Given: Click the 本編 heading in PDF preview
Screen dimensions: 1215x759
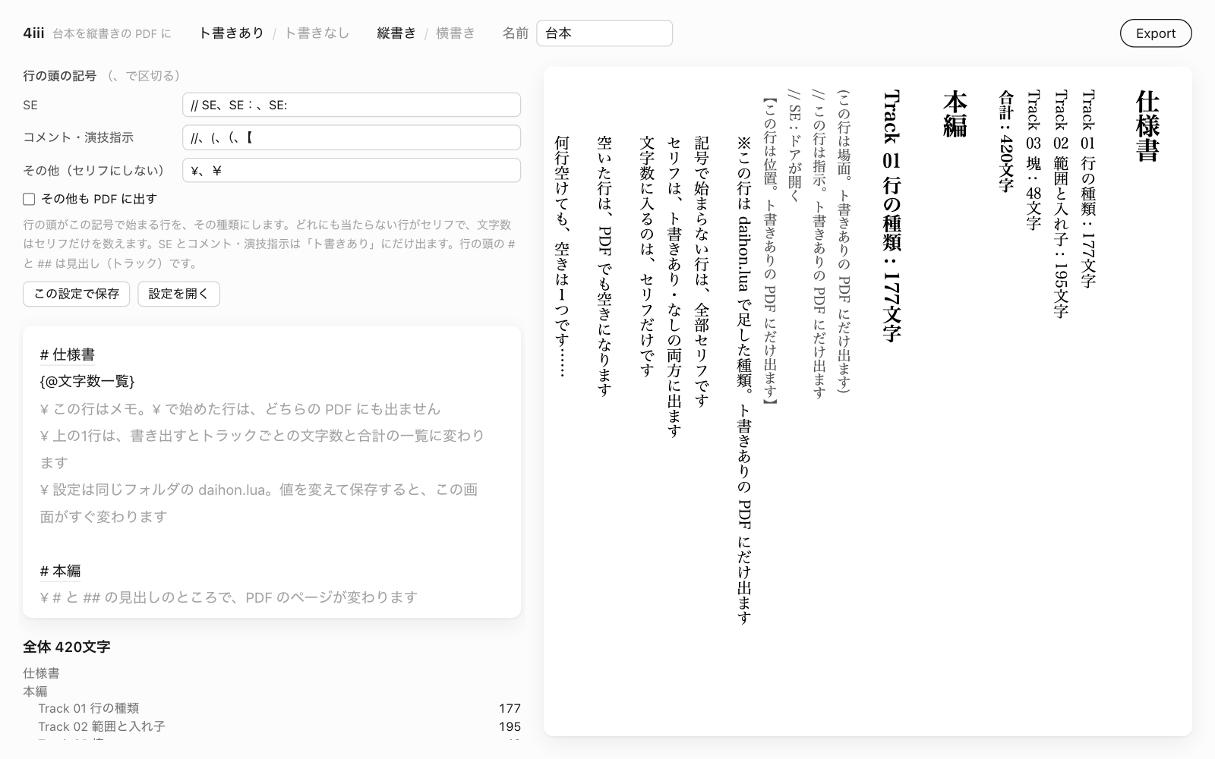Looking at the screenshot, I should (955, 114).
